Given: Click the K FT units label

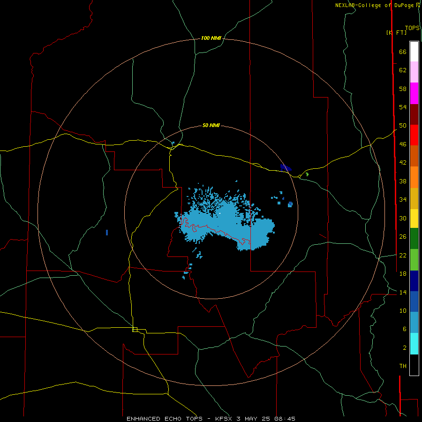Looking at the screenshot, I should click(x=396, y=32).
